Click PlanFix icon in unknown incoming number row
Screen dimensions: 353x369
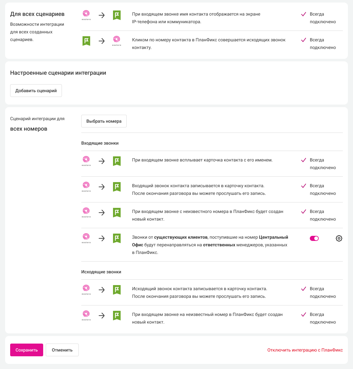[117, 213]
